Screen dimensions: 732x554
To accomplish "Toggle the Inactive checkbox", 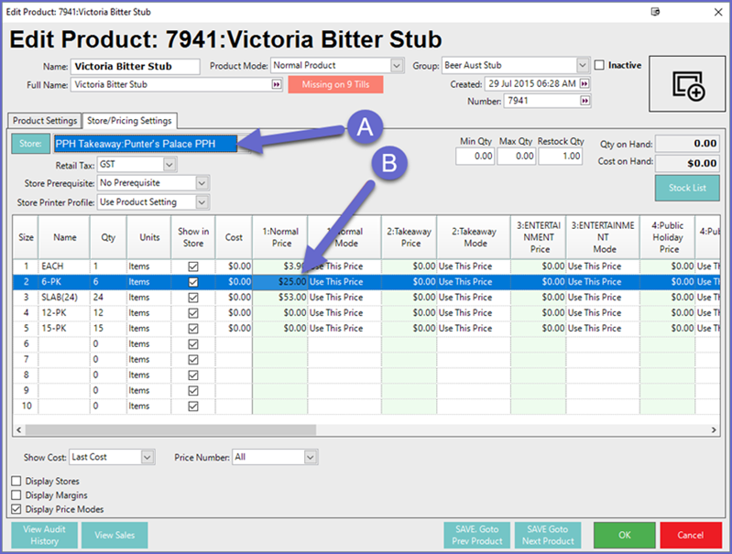I will [599, 65].
